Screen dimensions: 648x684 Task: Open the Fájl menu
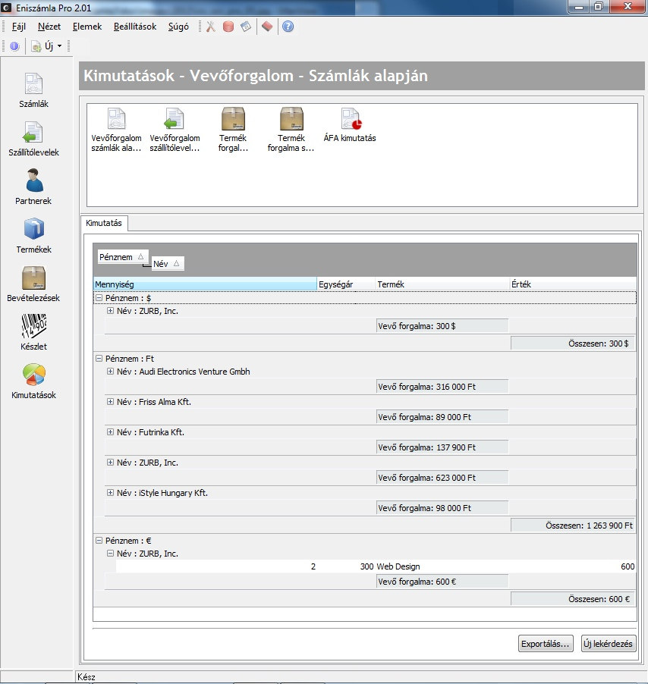tap(19, 27)
